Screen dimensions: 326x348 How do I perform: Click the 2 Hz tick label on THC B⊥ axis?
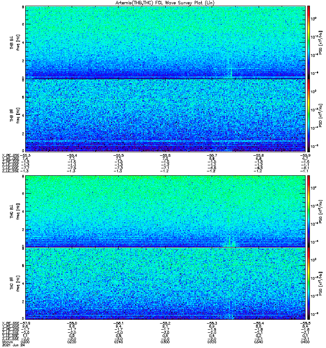pos(23,230)
